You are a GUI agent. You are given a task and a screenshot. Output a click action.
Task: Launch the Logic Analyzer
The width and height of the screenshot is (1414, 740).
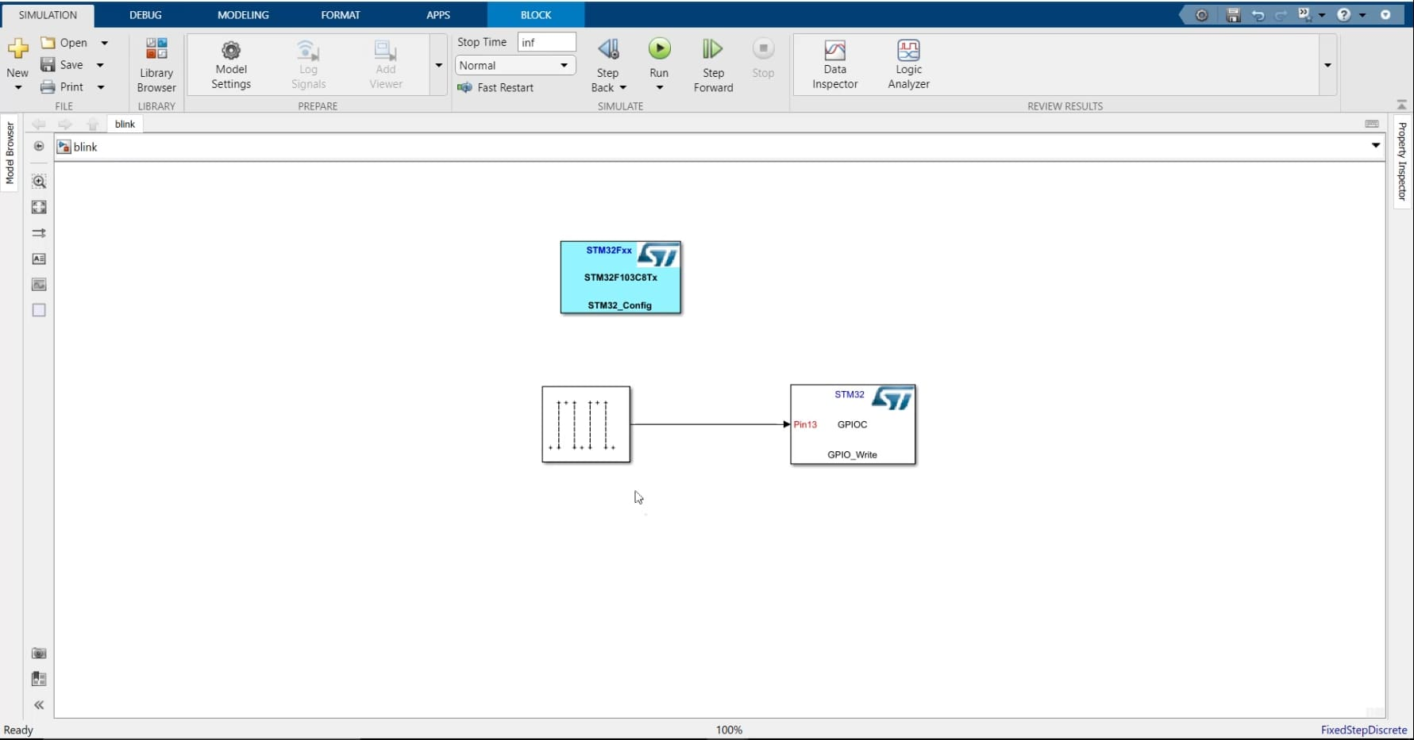(x=907, y=65)
